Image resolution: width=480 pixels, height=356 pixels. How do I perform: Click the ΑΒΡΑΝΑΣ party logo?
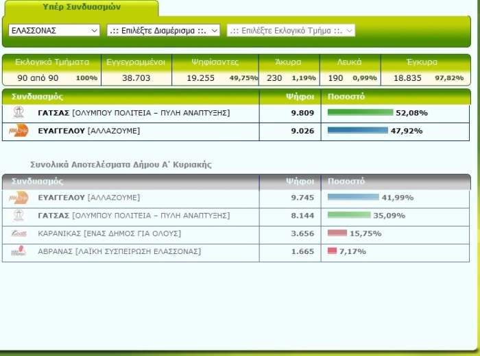18,252
